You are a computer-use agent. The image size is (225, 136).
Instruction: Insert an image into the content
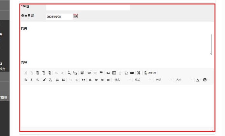(108, 73)
